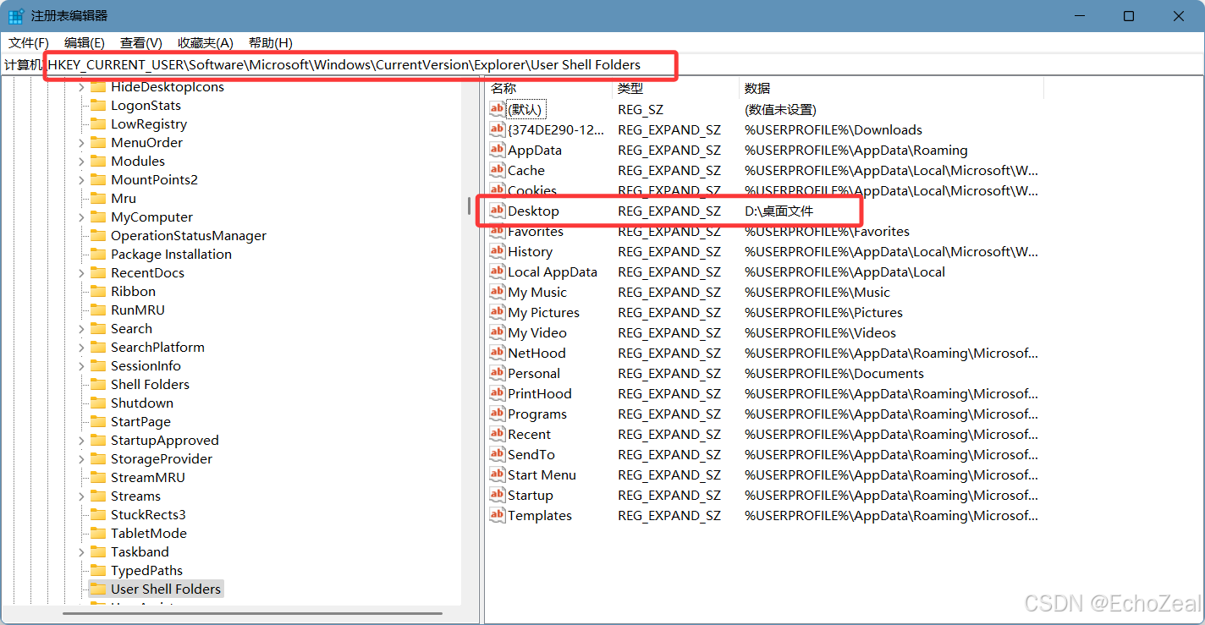Open the 编辑(E) menu
Screen dimensions: 1205x625
tap(85, 42)
